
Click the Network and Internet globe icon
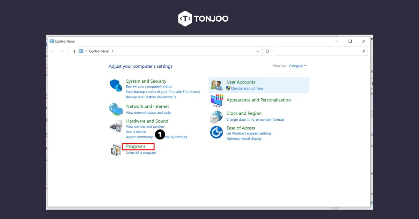116,109
